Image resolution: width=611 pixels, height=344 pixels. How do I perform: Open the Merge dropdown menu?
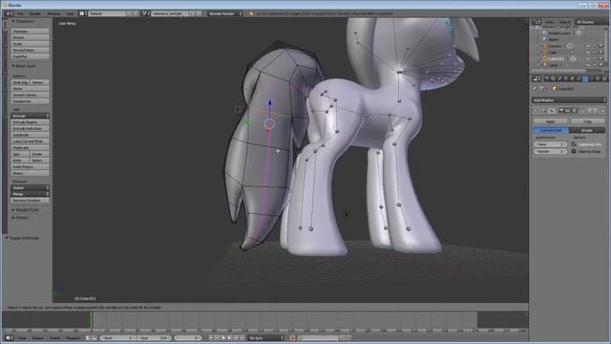(30, 194)
